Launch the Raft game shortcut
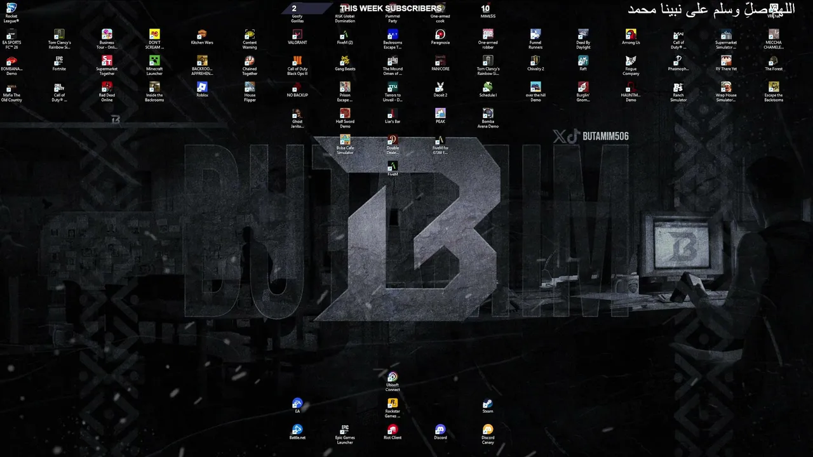 click(583, 63)
